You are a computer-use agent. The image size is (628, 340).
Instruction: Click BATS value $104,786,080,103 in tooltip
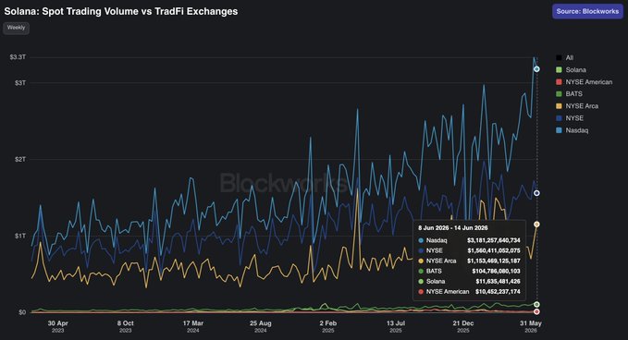(x=497, y=272)
